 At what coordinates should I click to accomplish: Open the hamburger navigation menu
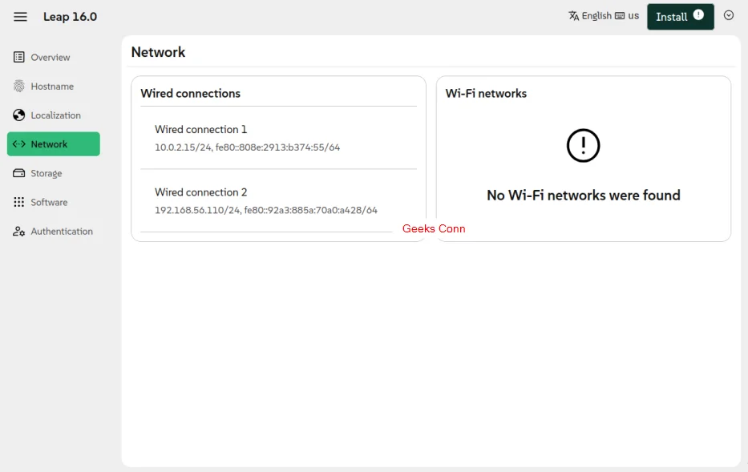click(20, 16)
